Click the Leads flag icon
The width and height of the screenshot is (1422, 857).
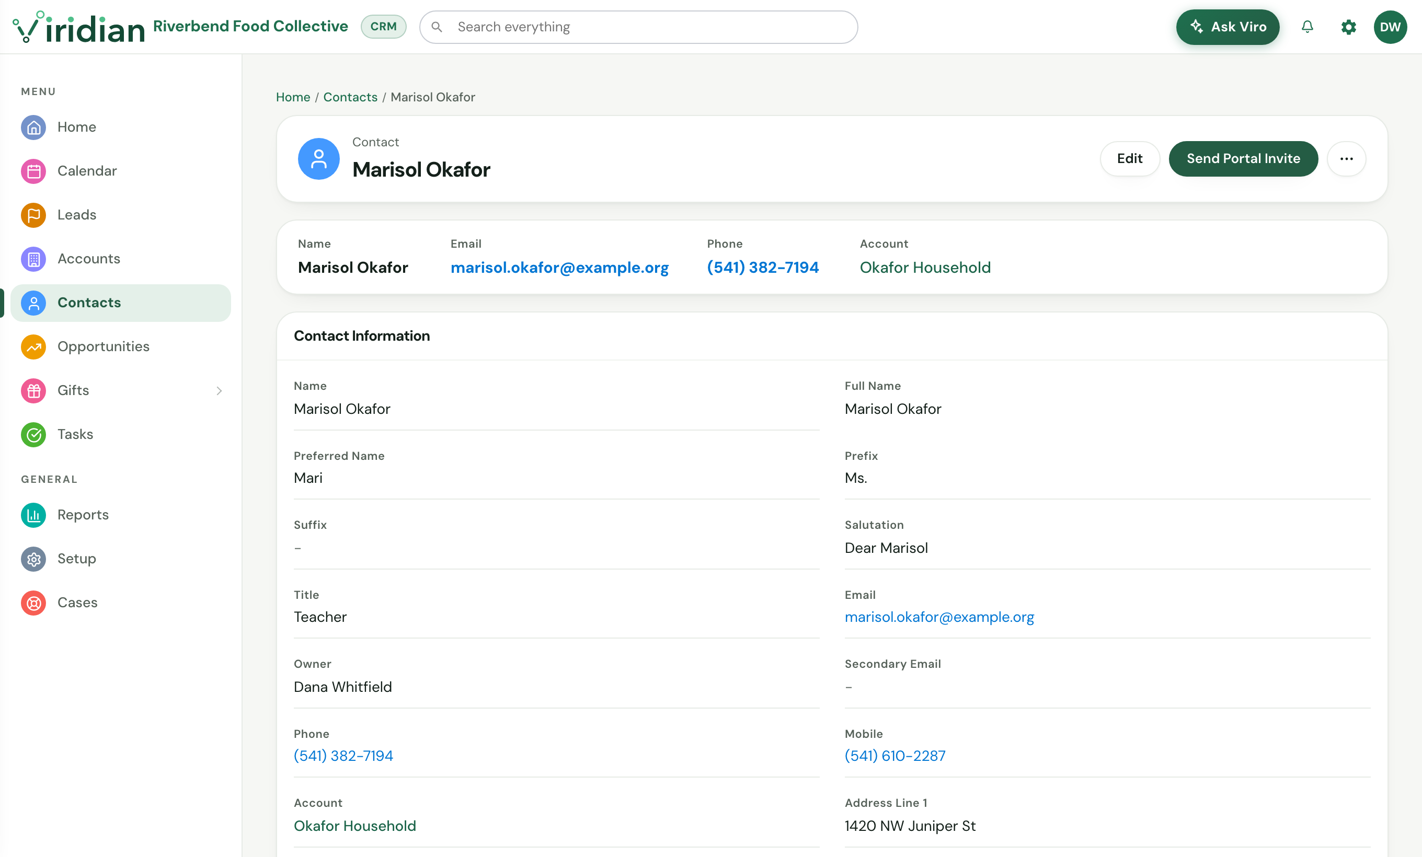pyautogui.click(x=33, y=215)
